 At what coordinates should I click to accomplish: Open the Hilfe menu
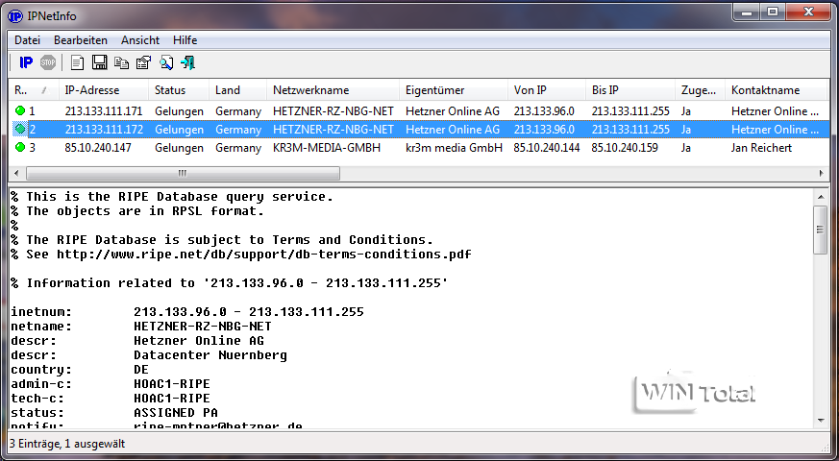pos(185,40)
